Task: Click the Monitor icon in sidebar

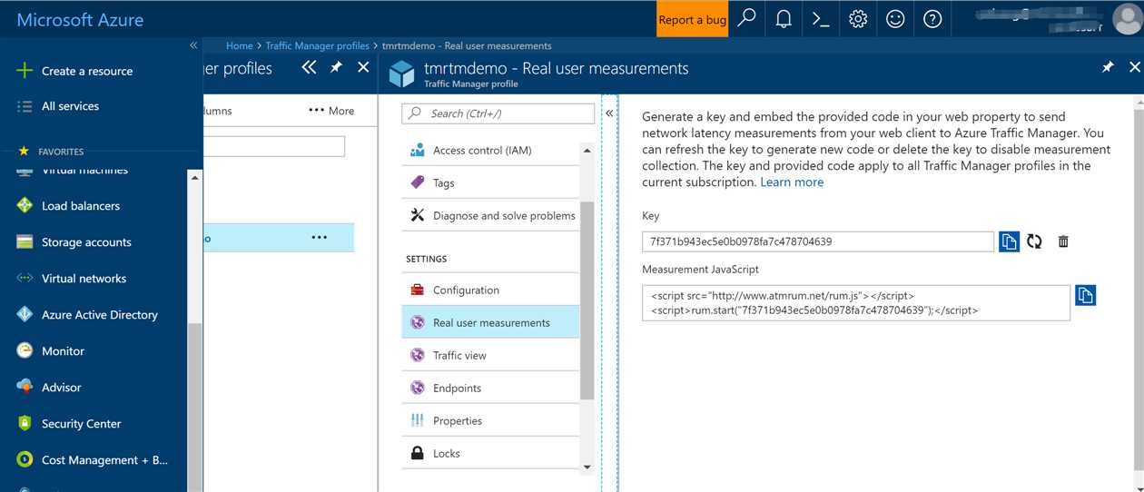Action: [x=25, y=351]
